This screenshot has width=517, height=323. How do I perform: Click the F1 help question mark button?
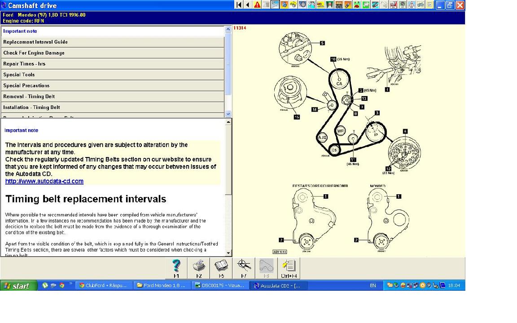(x=176, y=268)
